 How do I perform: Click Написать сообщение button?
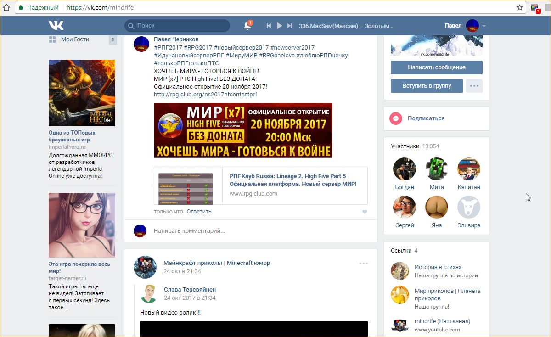click(x=437, y=67)
